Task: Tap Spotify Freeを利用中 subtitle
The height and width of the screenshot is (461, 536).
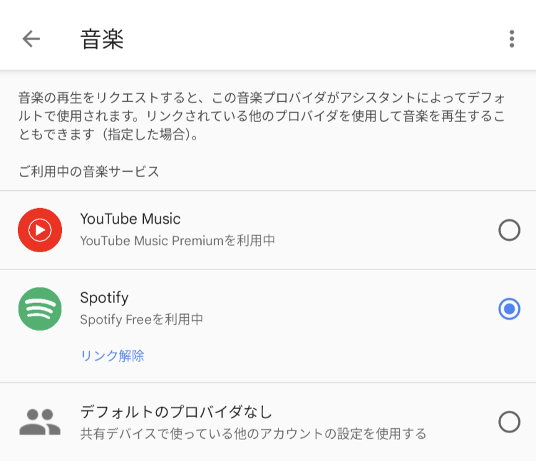Action: 141,320
